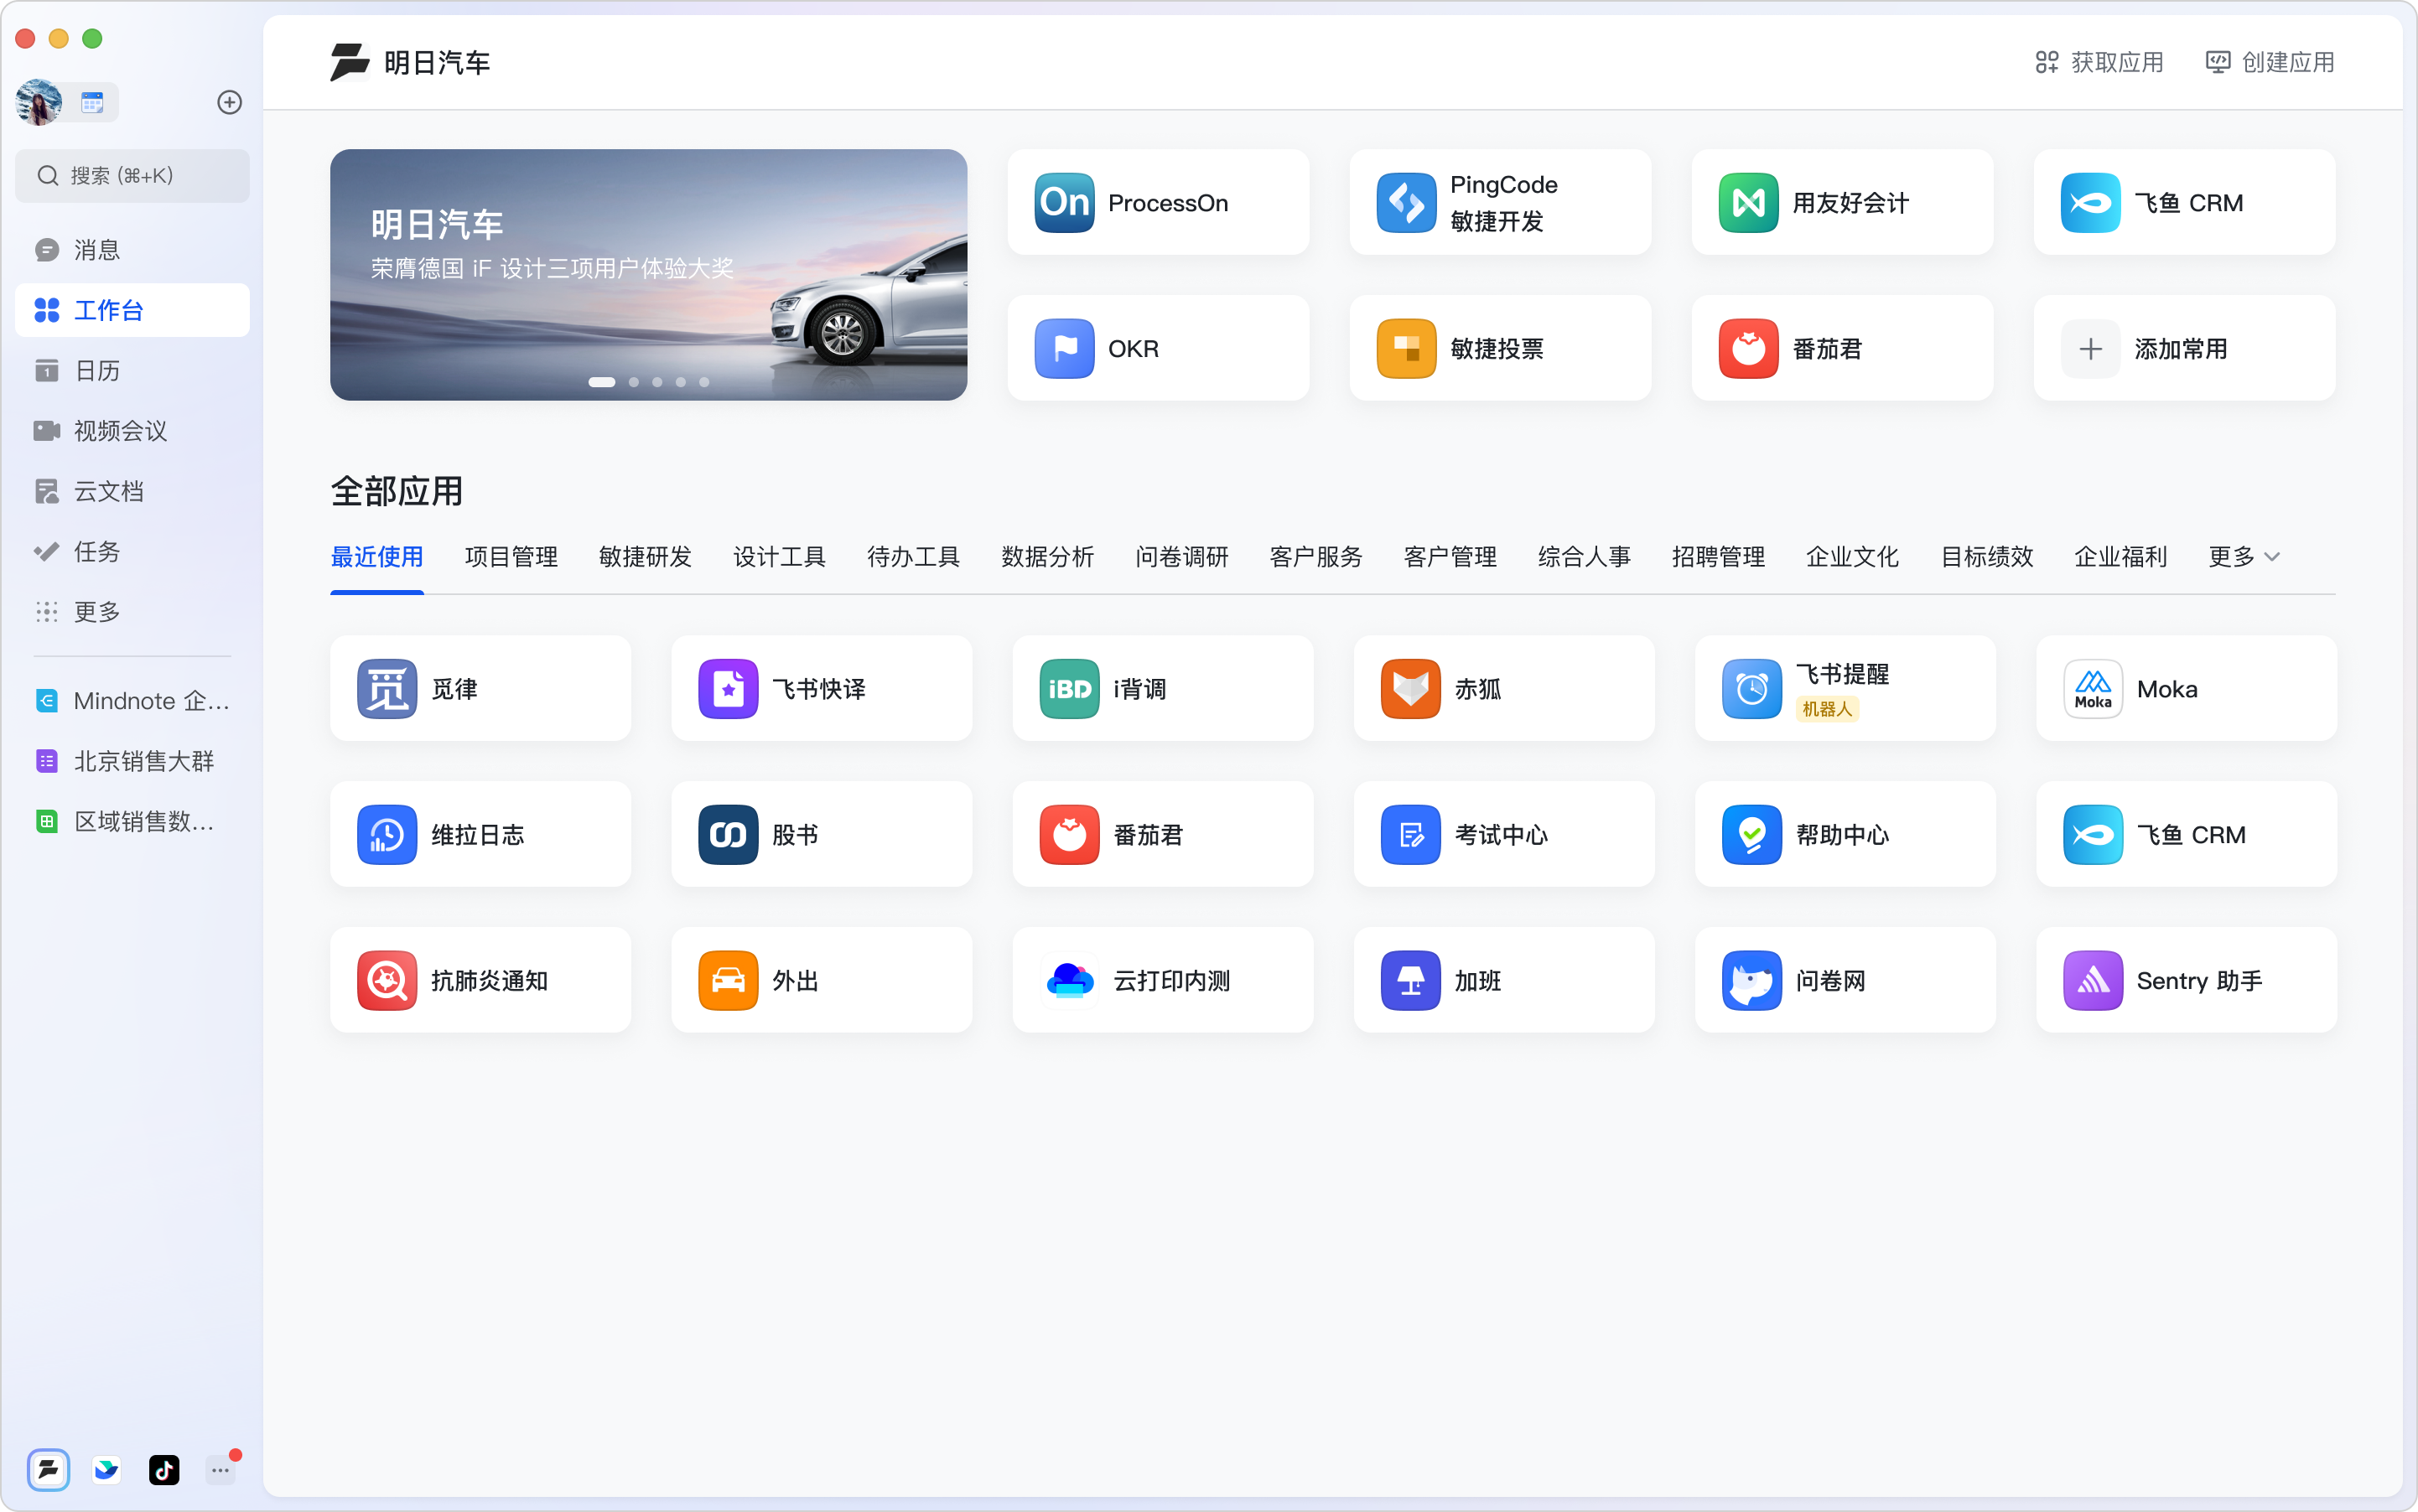This screenshot has height=1512, width=2418.
Task: Open the 加班 app
Action: point(1503,981)
